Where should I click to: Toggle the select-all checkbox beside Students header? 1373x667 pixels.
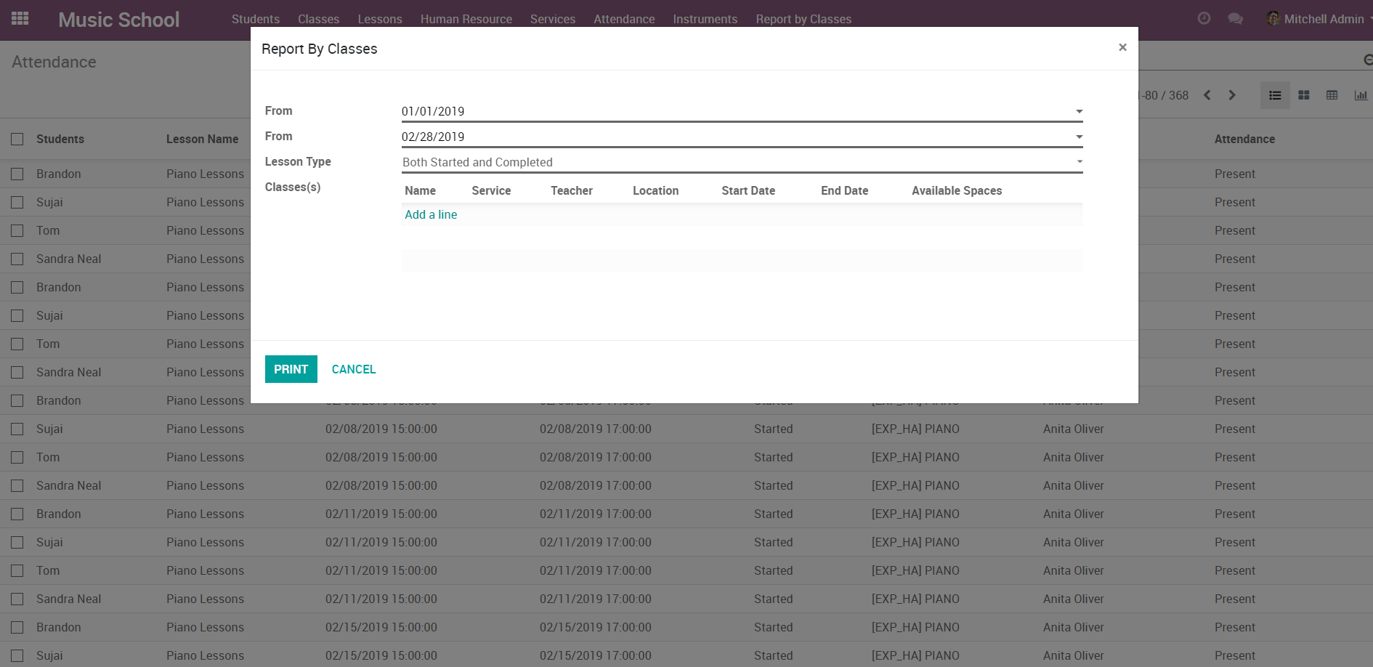pyautogui.click(x=17, y=139)
